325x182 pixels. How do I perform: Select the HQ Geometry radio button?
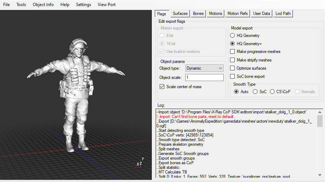pyautogui.click(x=233, y=36)
